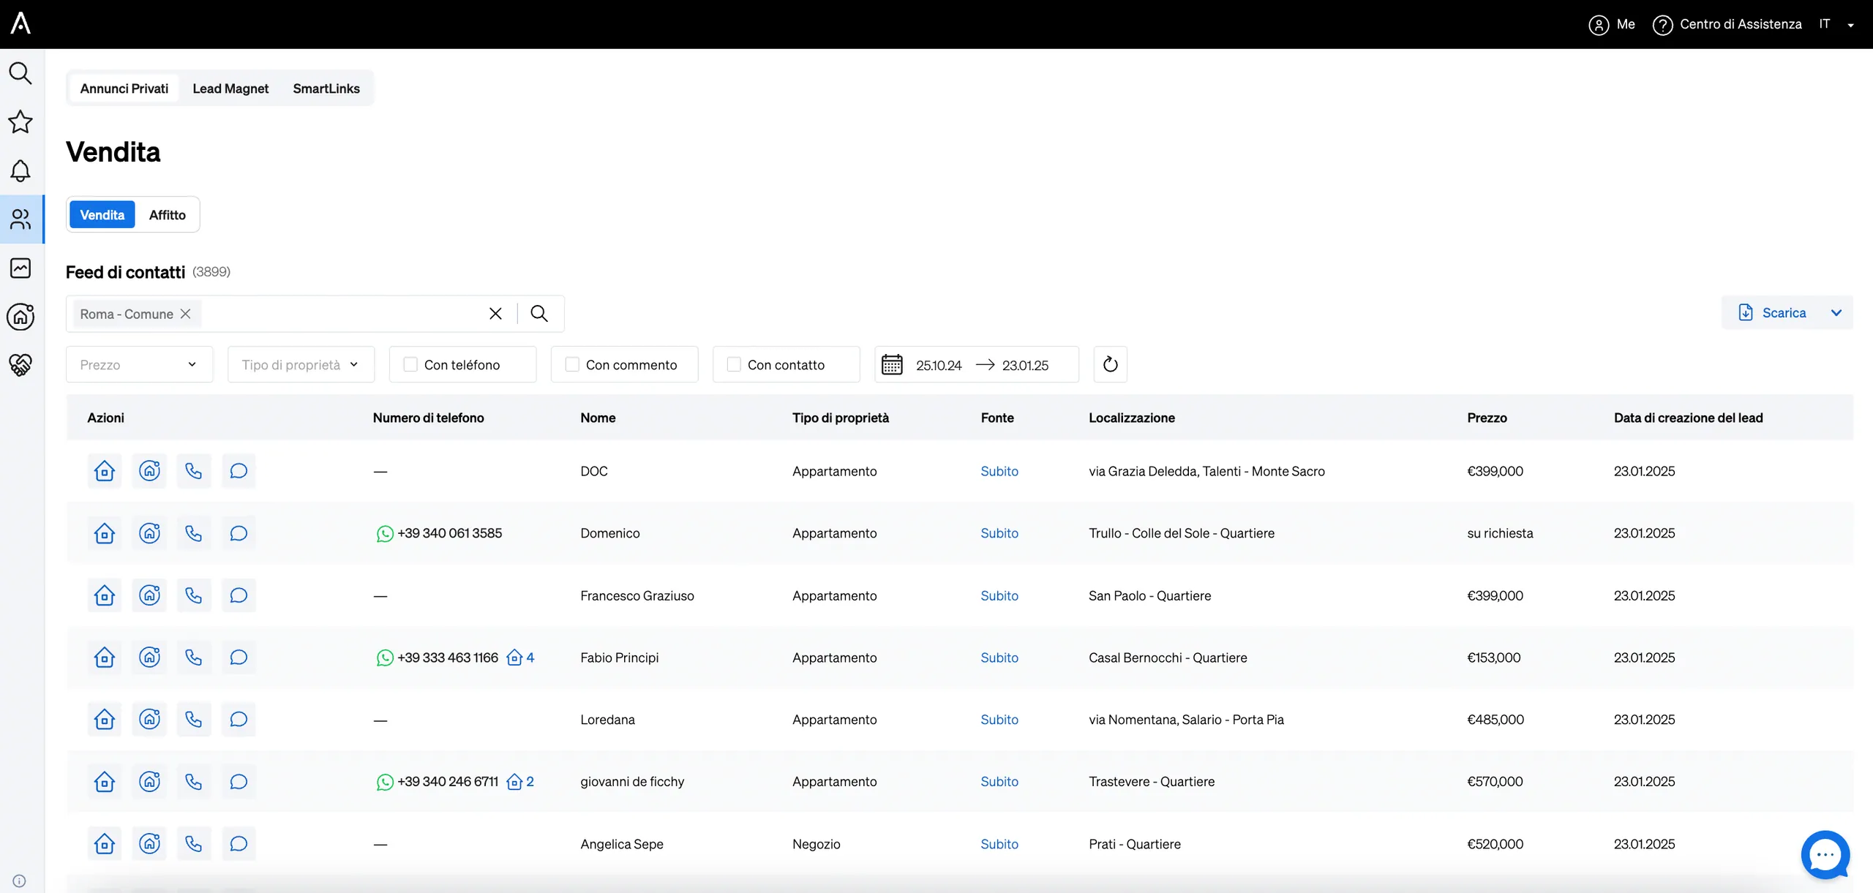Click the valuation icon in Fabio Principi row
The width and height of the screenshot is (1873, 893).
[x=149, y=657]
